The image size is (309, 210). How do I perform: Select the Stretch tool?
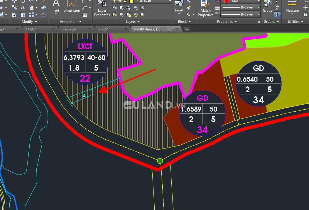tap(14, 15)
